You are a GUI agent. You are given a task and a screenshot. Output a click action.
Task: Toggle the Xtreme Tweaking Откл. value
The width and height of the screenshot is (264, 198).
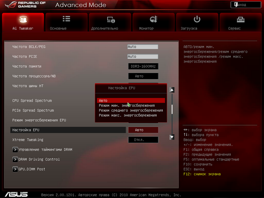click(x=143, y=140)
